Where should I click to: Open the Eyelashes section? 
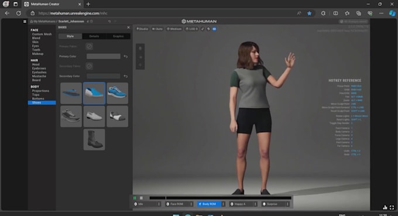tap(39, 73)
